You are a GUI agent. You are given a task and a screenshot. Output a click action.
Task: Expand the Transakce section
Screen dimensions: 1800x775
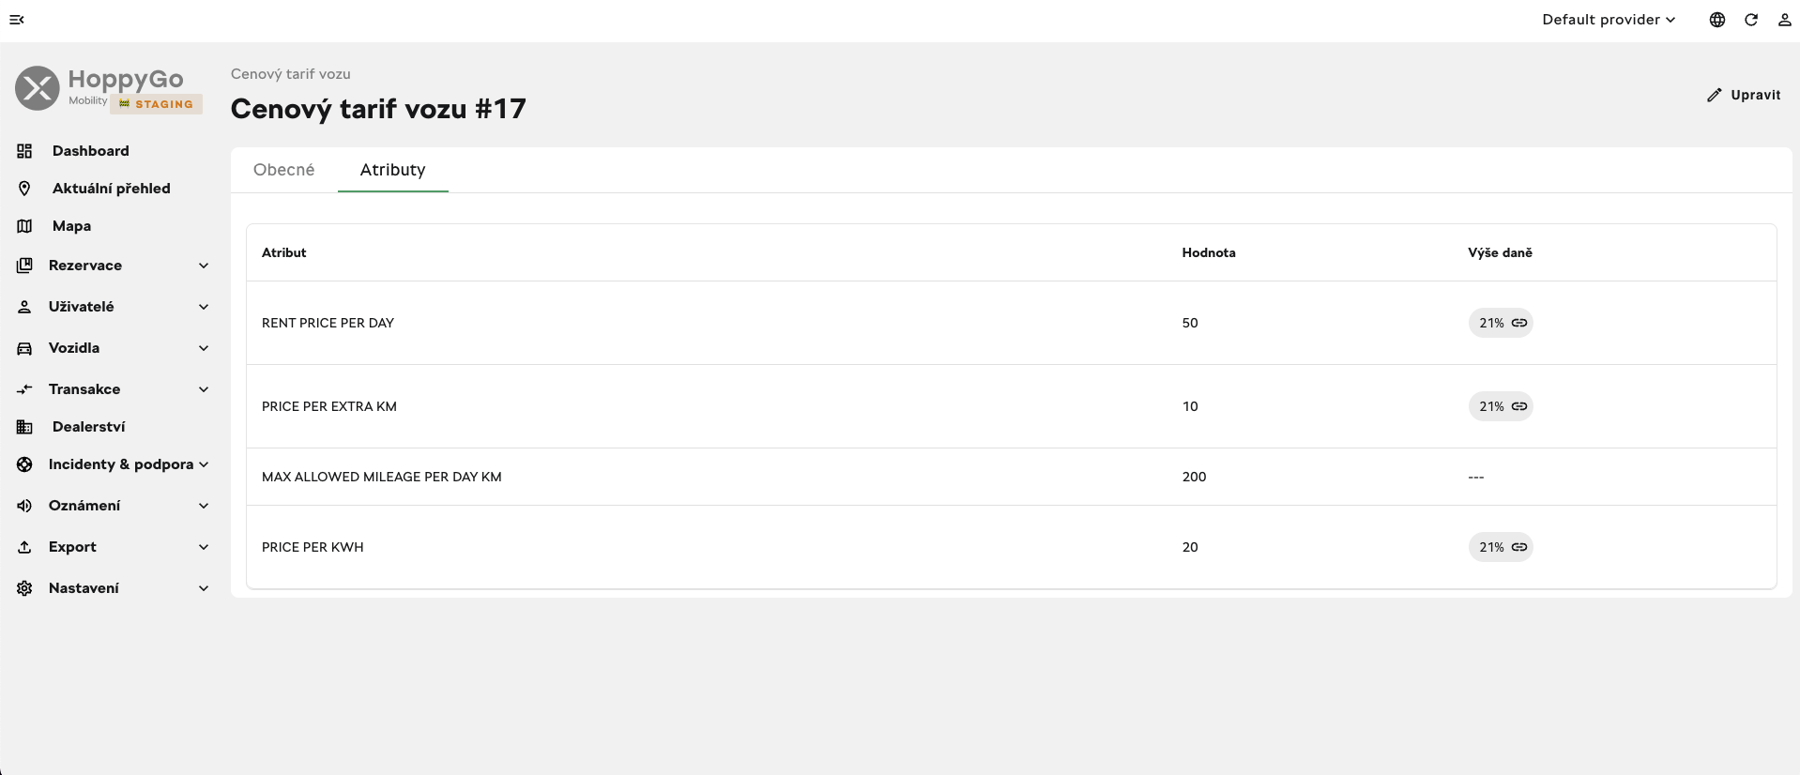click(113, 389)
